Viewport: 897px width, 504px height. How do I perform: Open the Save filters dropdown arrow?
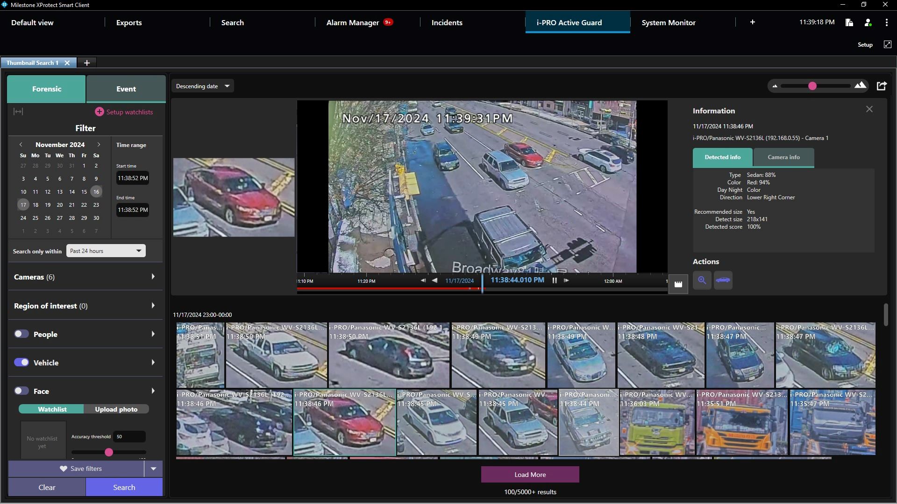coord(153,469)
